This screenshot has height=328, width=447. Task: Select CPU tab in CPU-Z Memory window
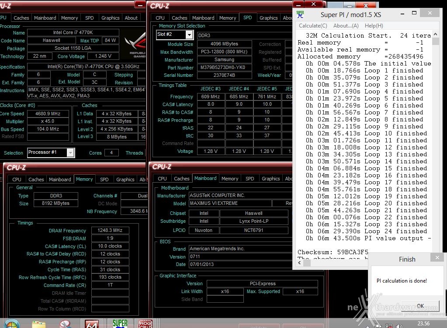click(17, 179)
